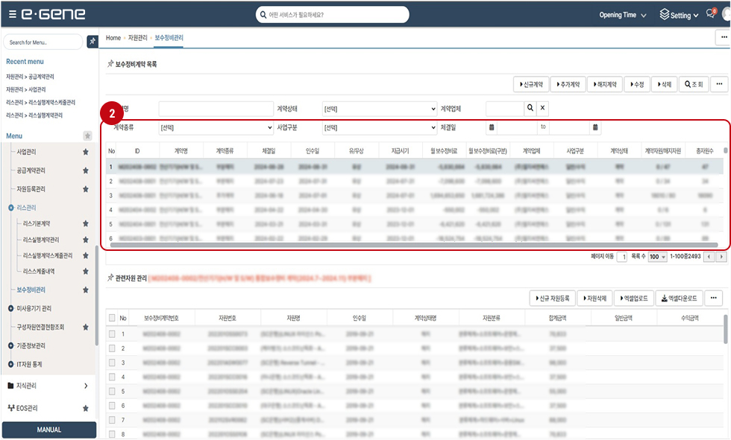Open 리스실행계약관리 in the sidebar menu
Viewport: 731px width, 440px height.
coord(41,240)
